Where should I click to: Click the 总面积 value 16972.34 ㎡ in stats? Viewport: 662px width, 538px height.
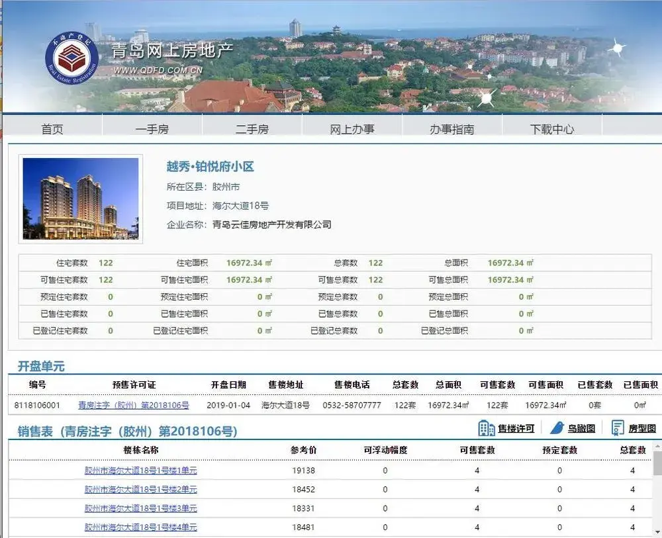(510, 263)
